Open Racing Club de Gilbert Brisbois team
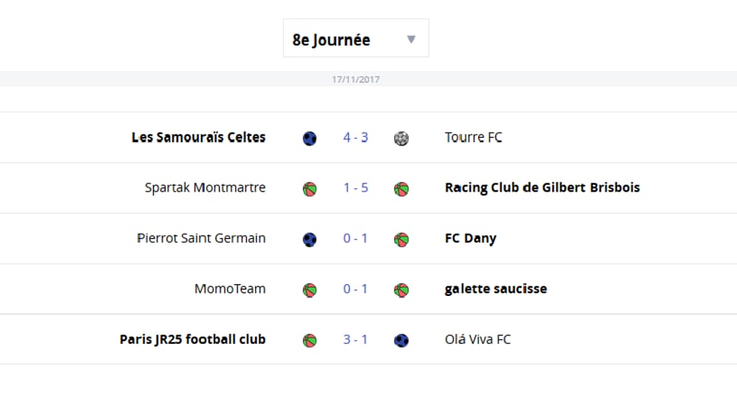 pos(543,188)
